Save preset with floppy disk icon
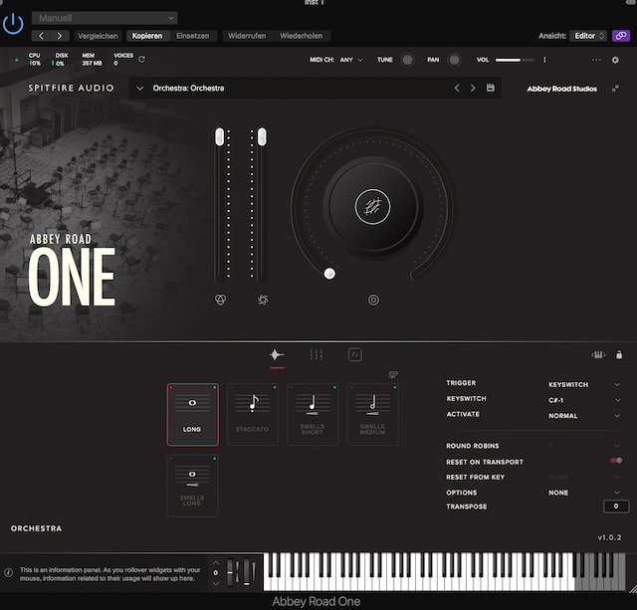This screenshot has height=610, width=637. 491,88
